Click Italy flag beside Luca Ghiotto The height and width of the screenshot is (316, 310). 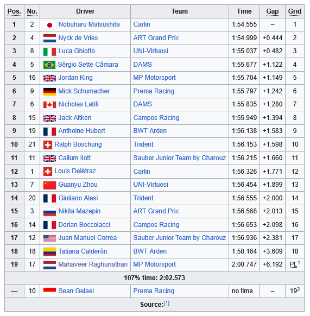click(x=49, y=52)
